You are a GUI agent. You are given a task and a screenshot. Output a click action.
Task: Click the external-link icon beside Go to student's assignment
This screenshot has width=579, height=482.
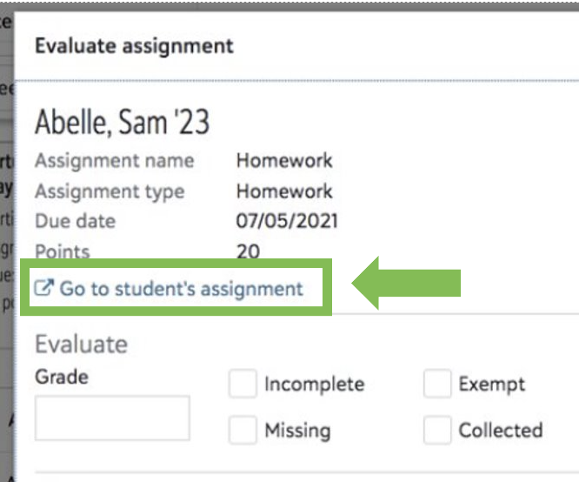point(45,288)
